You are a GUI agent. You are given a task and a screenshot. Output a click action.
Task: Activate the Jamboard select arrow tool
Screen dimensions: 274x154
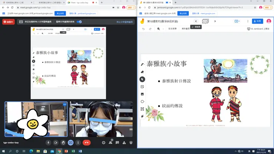[x=142, y=79]
